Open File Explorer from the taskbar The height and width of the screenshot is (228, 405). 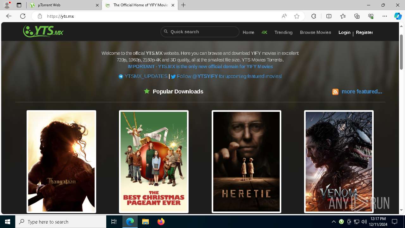(146, 222)
